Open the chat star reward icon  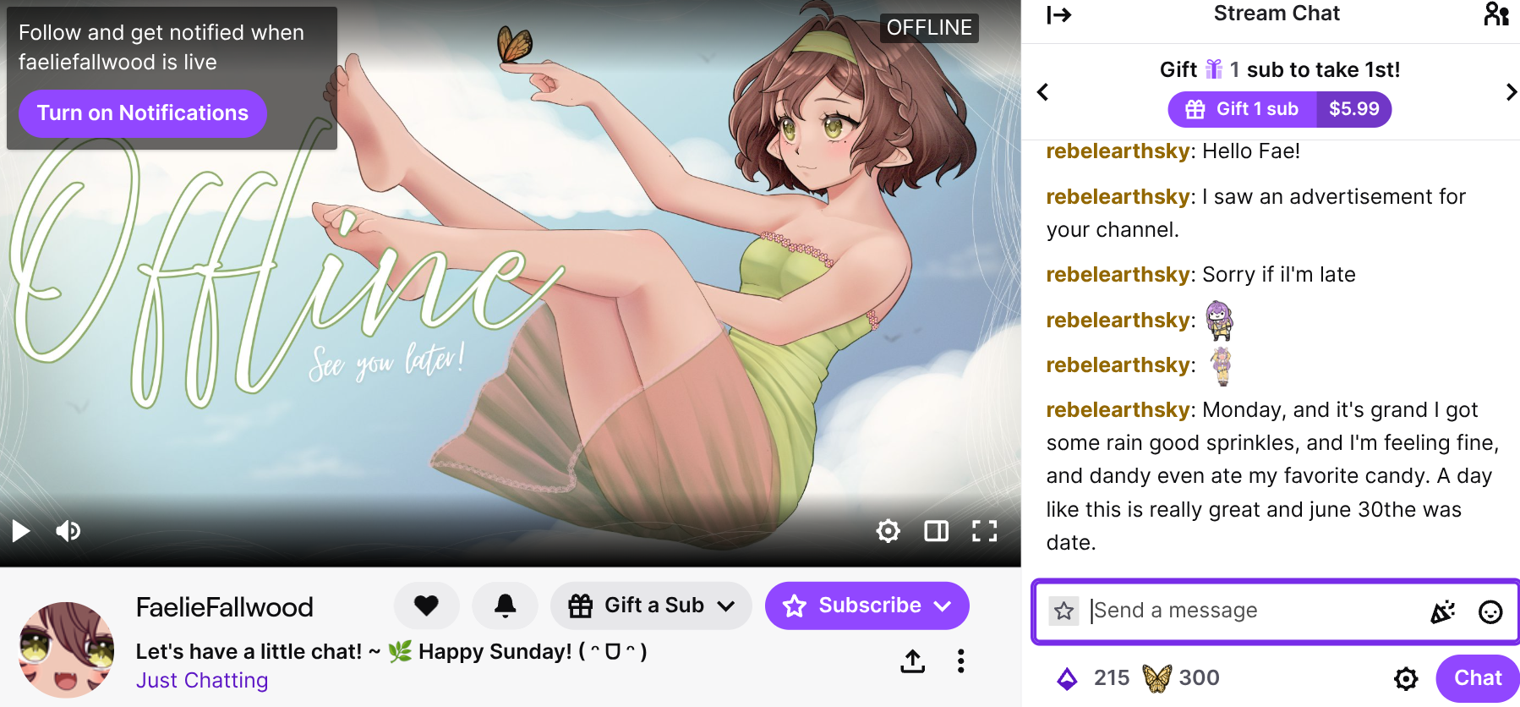[x=1064, y=611]
